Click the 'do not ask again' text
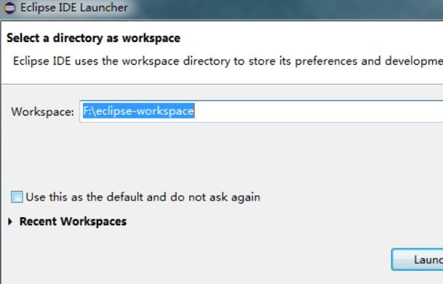This screenshot has height=284, width=443. point(215,197)
